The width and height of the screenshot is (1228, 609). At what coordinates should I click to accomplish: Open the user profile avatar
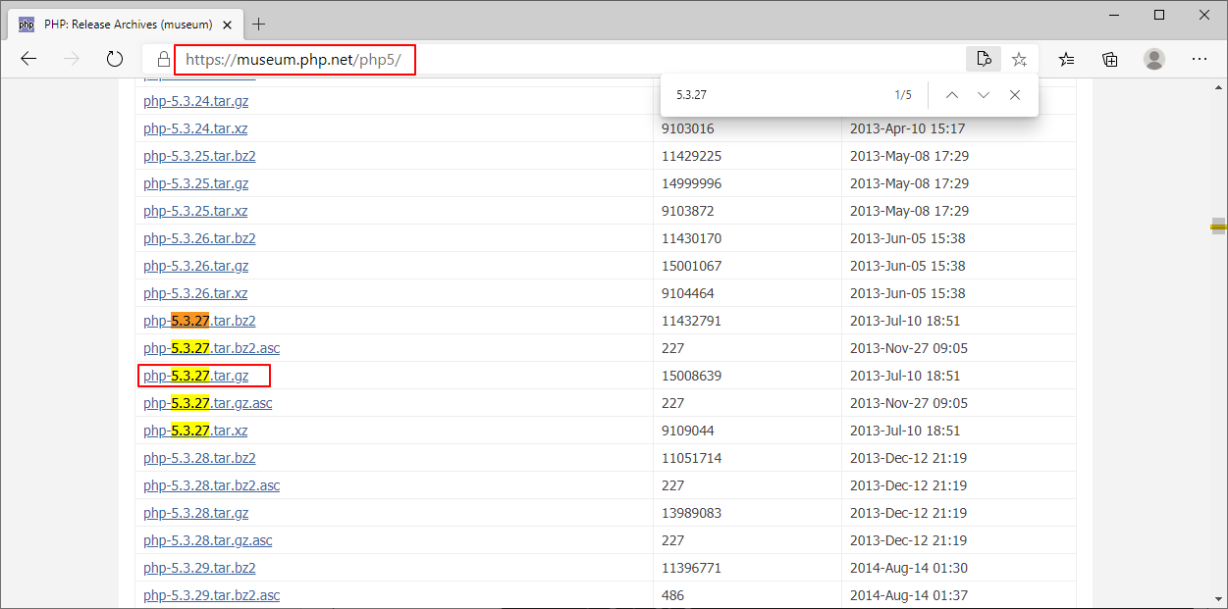coord(1154,59)
